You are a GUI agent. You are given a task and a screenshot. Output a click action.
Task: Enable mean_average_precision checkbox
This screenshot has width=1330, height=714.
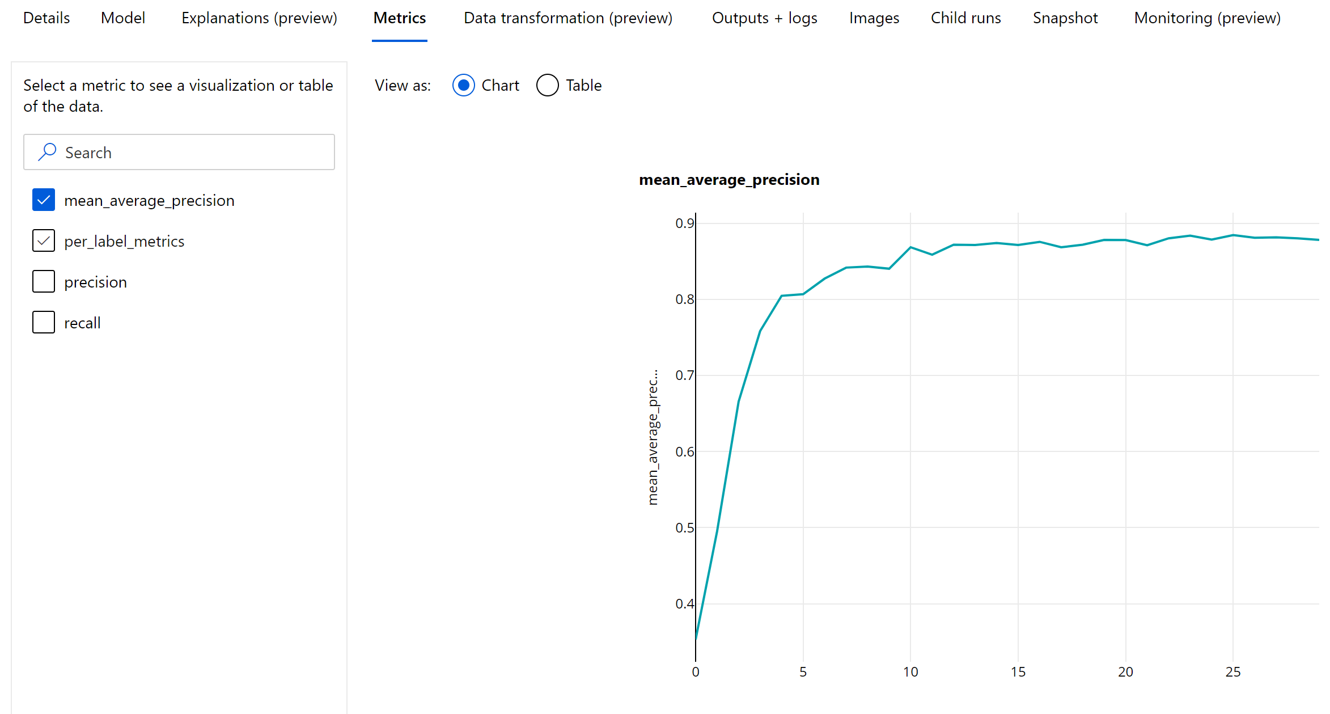pyautogui.click(x=43, y=200)
